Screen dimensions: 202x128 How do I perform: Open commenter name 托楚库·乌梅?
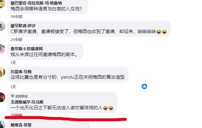pos(21,72)
